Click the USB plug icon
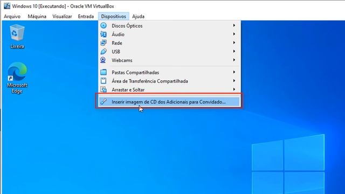 pyautogui.click(x=103, y=52)
